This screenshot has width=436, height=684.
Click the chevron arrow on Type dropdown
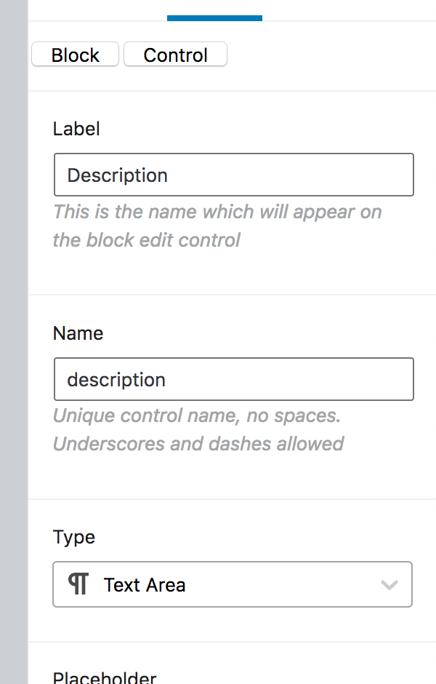point(389,585)
